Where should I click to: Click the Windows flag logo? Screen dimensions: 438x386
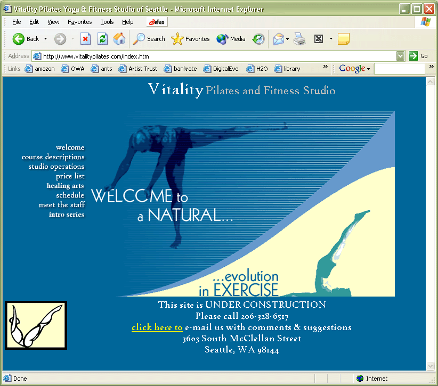click(x=425, y=22)
